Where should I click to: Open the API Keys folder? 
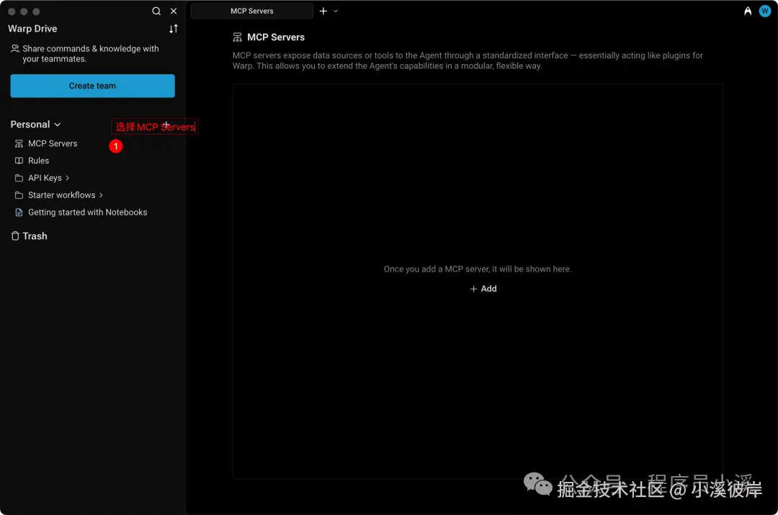click(x=45, y=178)
